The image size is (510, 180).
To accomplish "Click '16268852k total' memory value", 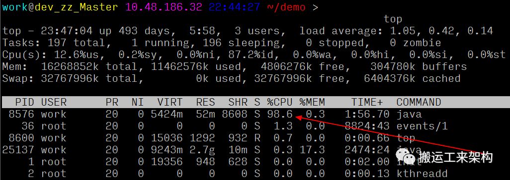I will [89, 66].
